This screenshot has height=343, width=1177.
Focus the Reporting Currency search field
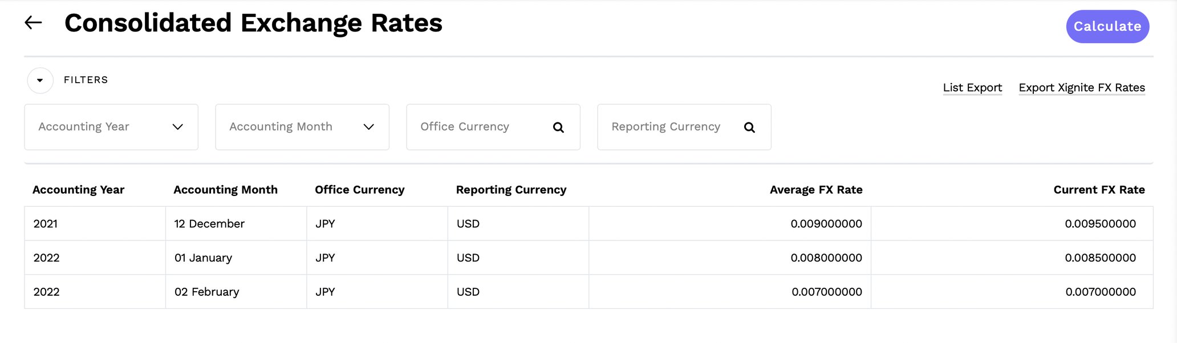click(670, 127)
